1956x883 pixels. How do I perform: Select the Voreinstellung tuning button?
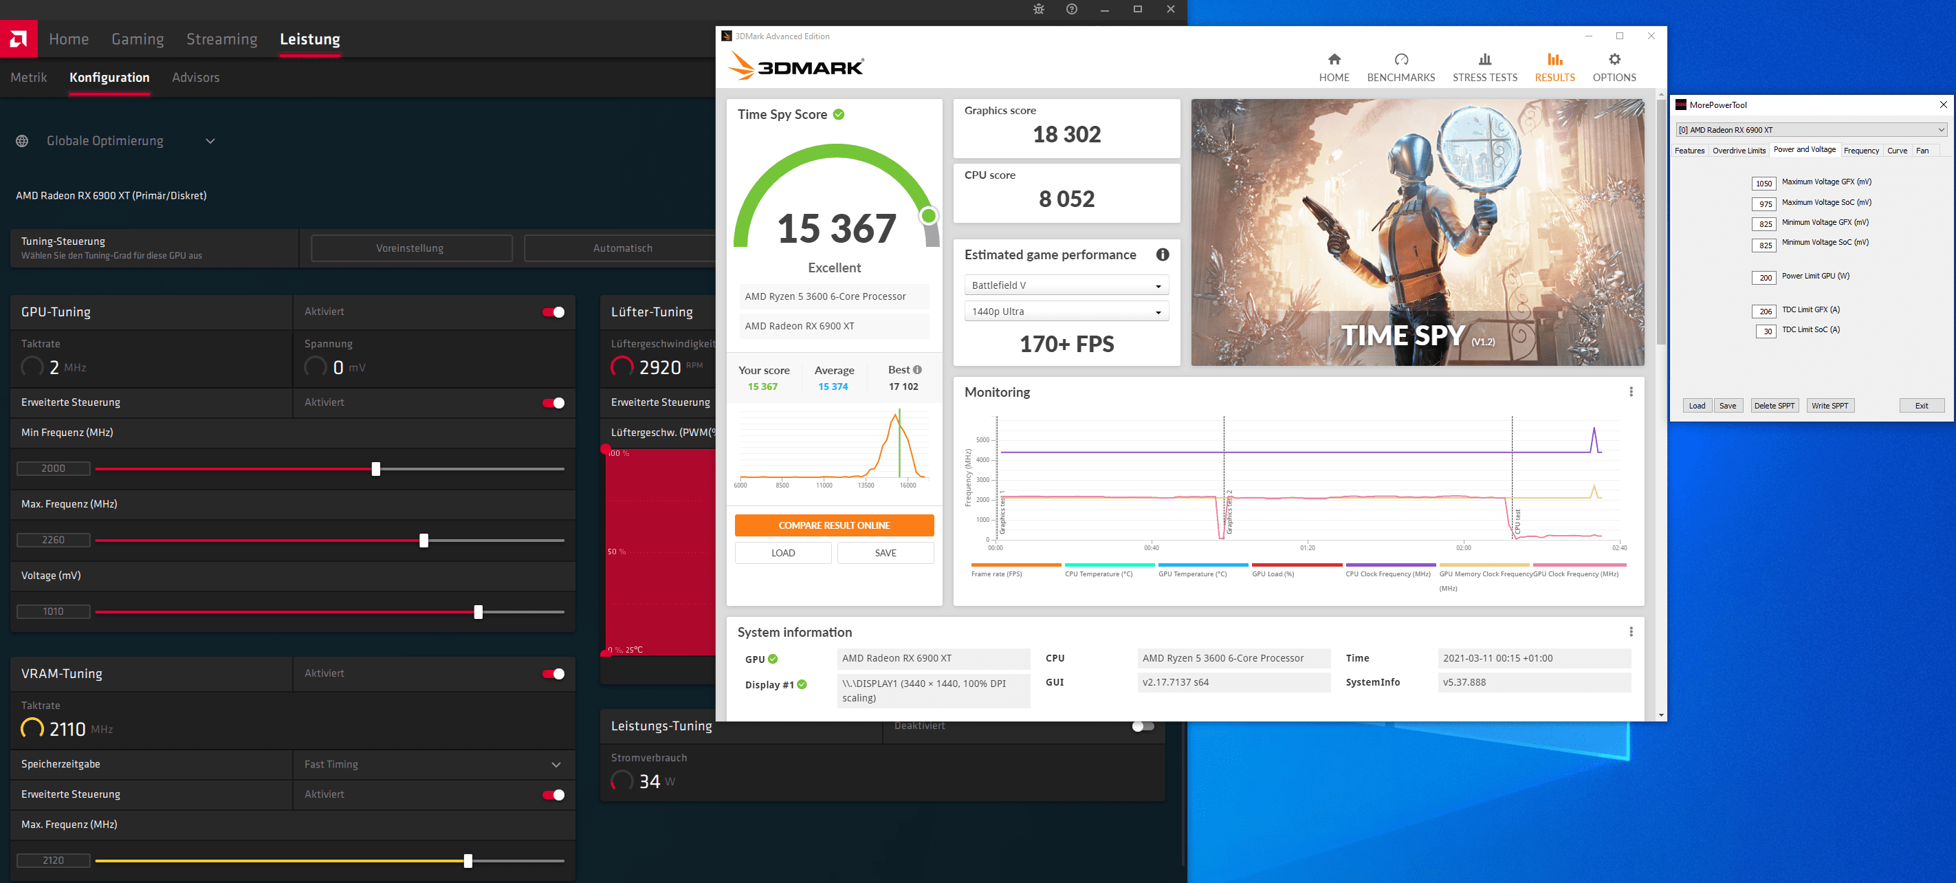click(410, 248)
